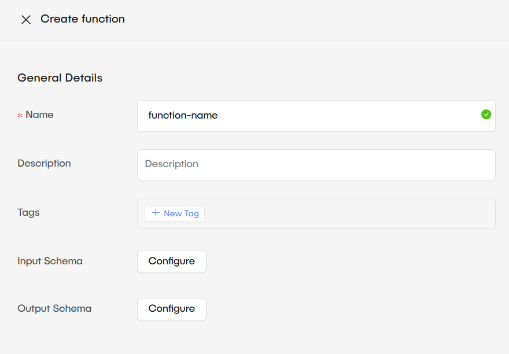This screenshot has width=509, height=354.
Task: Click Configure beside Output Schema
Action: (171, 309)
